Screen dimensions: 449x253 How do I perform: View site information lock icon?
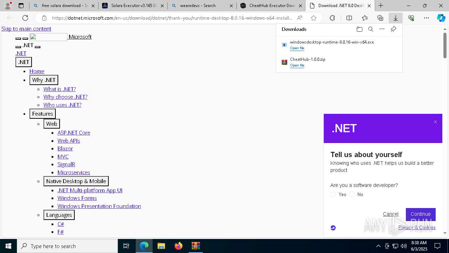(x=44, y=18)
